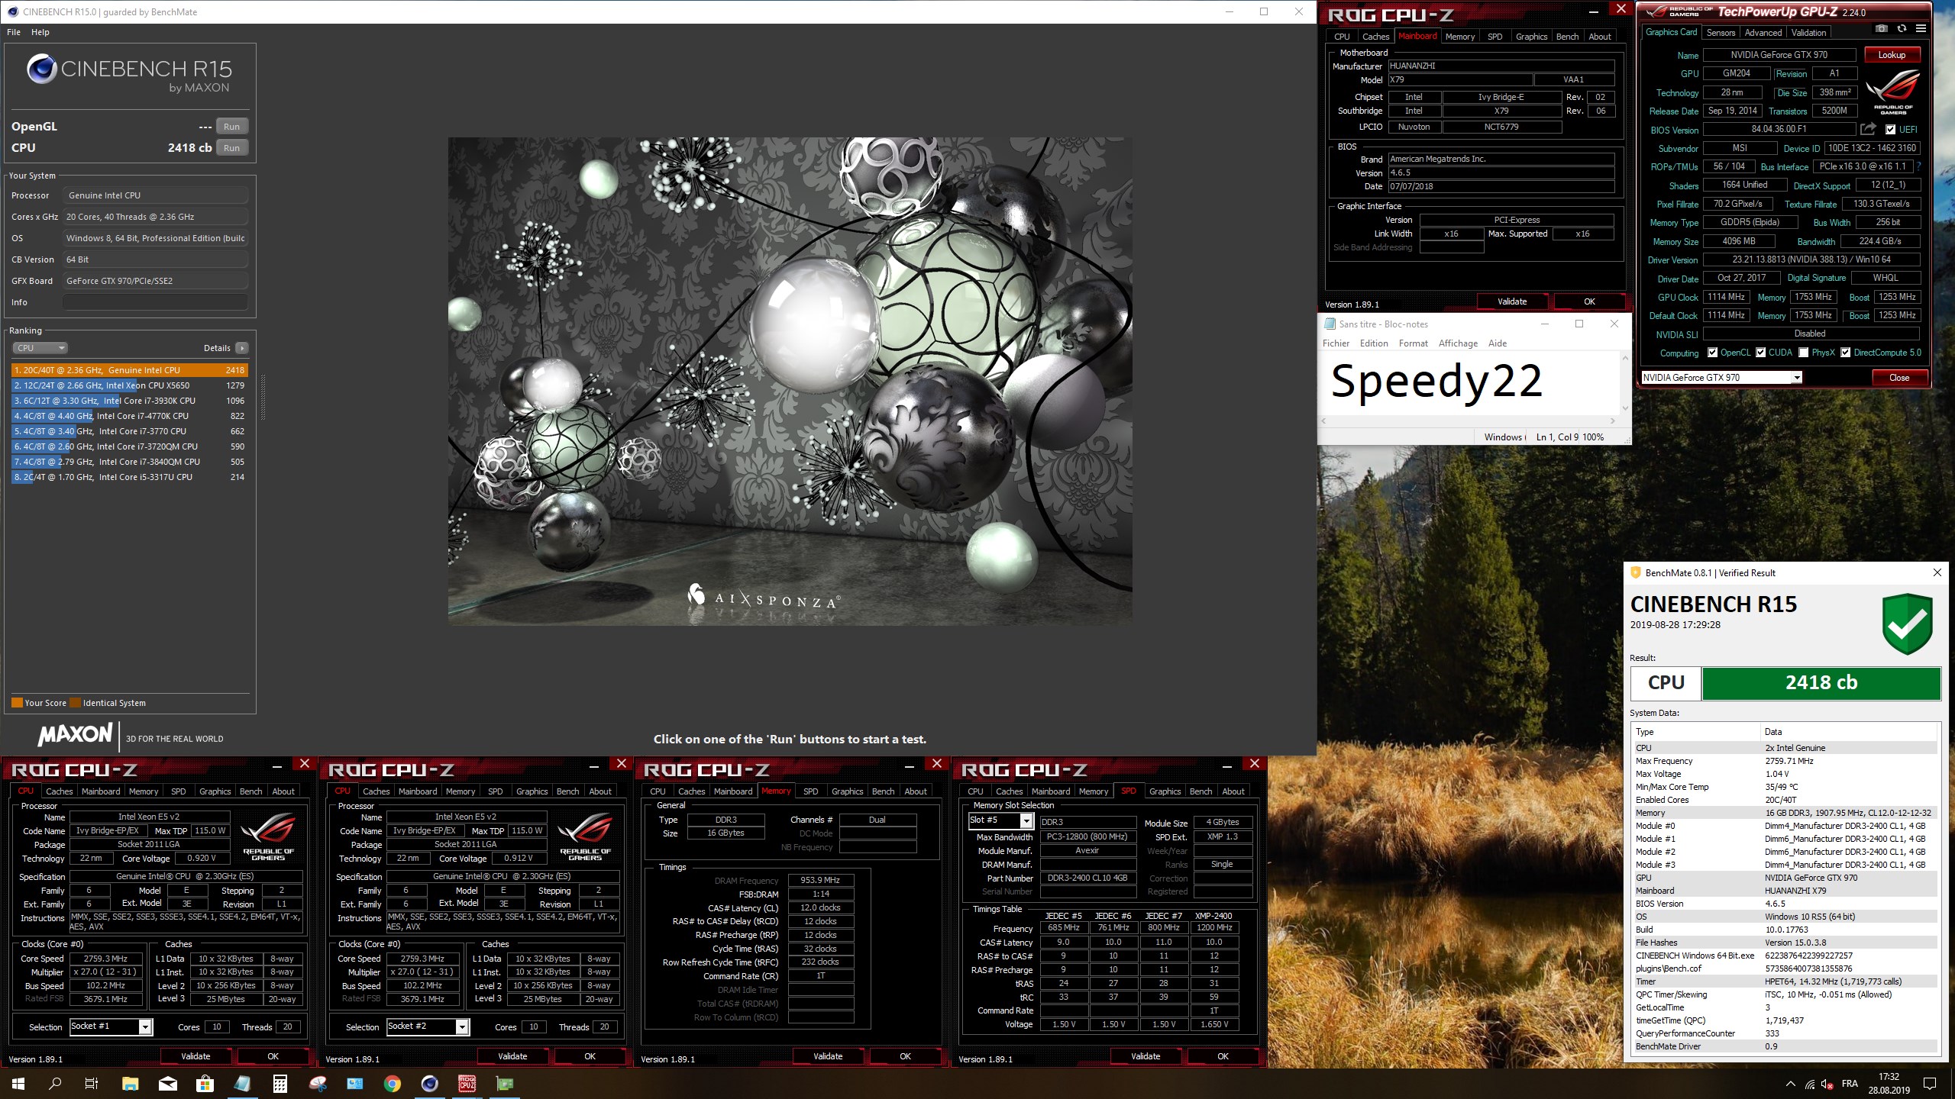Click the Your Score orange legend swatch

[x=17, y=703]
